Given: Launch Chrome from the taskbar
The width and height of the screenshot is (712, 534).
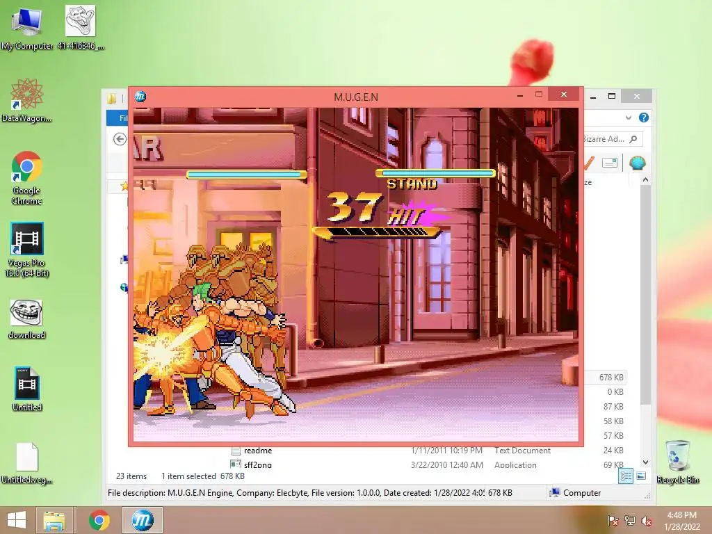Looking at the screenshot, I should pyautogui.click(x=99, y=520).
